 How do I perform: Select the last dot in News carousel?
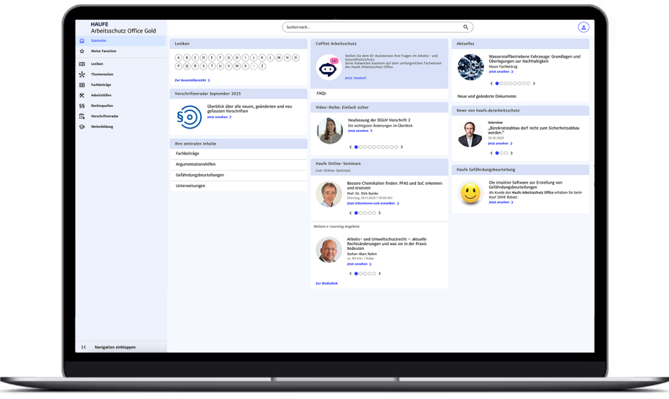[x=506, y=153]
